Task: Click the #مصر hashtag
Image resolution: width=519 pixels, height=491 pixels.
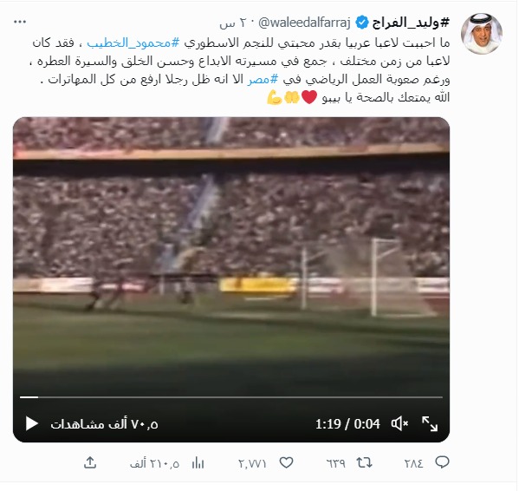Action: point(263,79)
